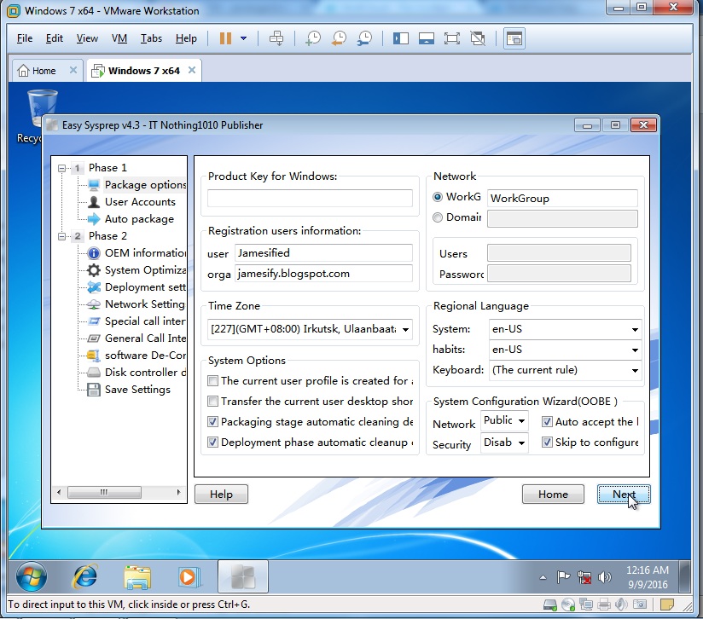703x619 pixels.
Task: Click the Help button in Easy Sysprep
Action: tap(221, 495)
